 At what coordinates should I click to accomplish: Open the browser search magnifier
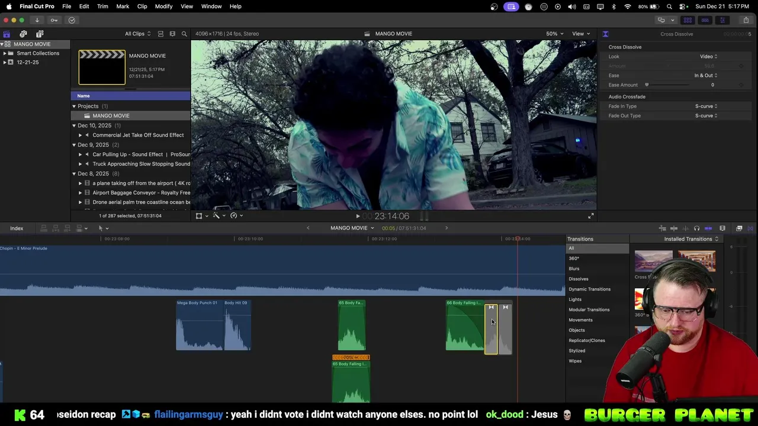184,34
